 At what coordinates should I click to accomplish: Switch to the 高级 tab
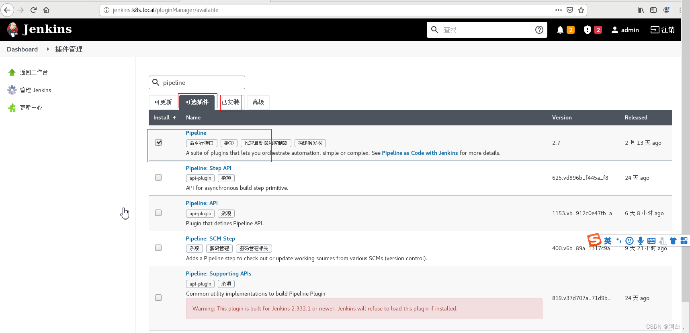point(258,102)
